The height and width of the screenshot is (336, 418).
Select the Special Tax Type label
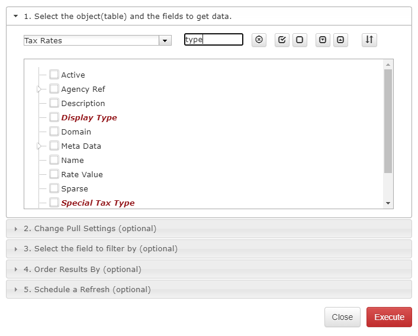click(98, 203)
